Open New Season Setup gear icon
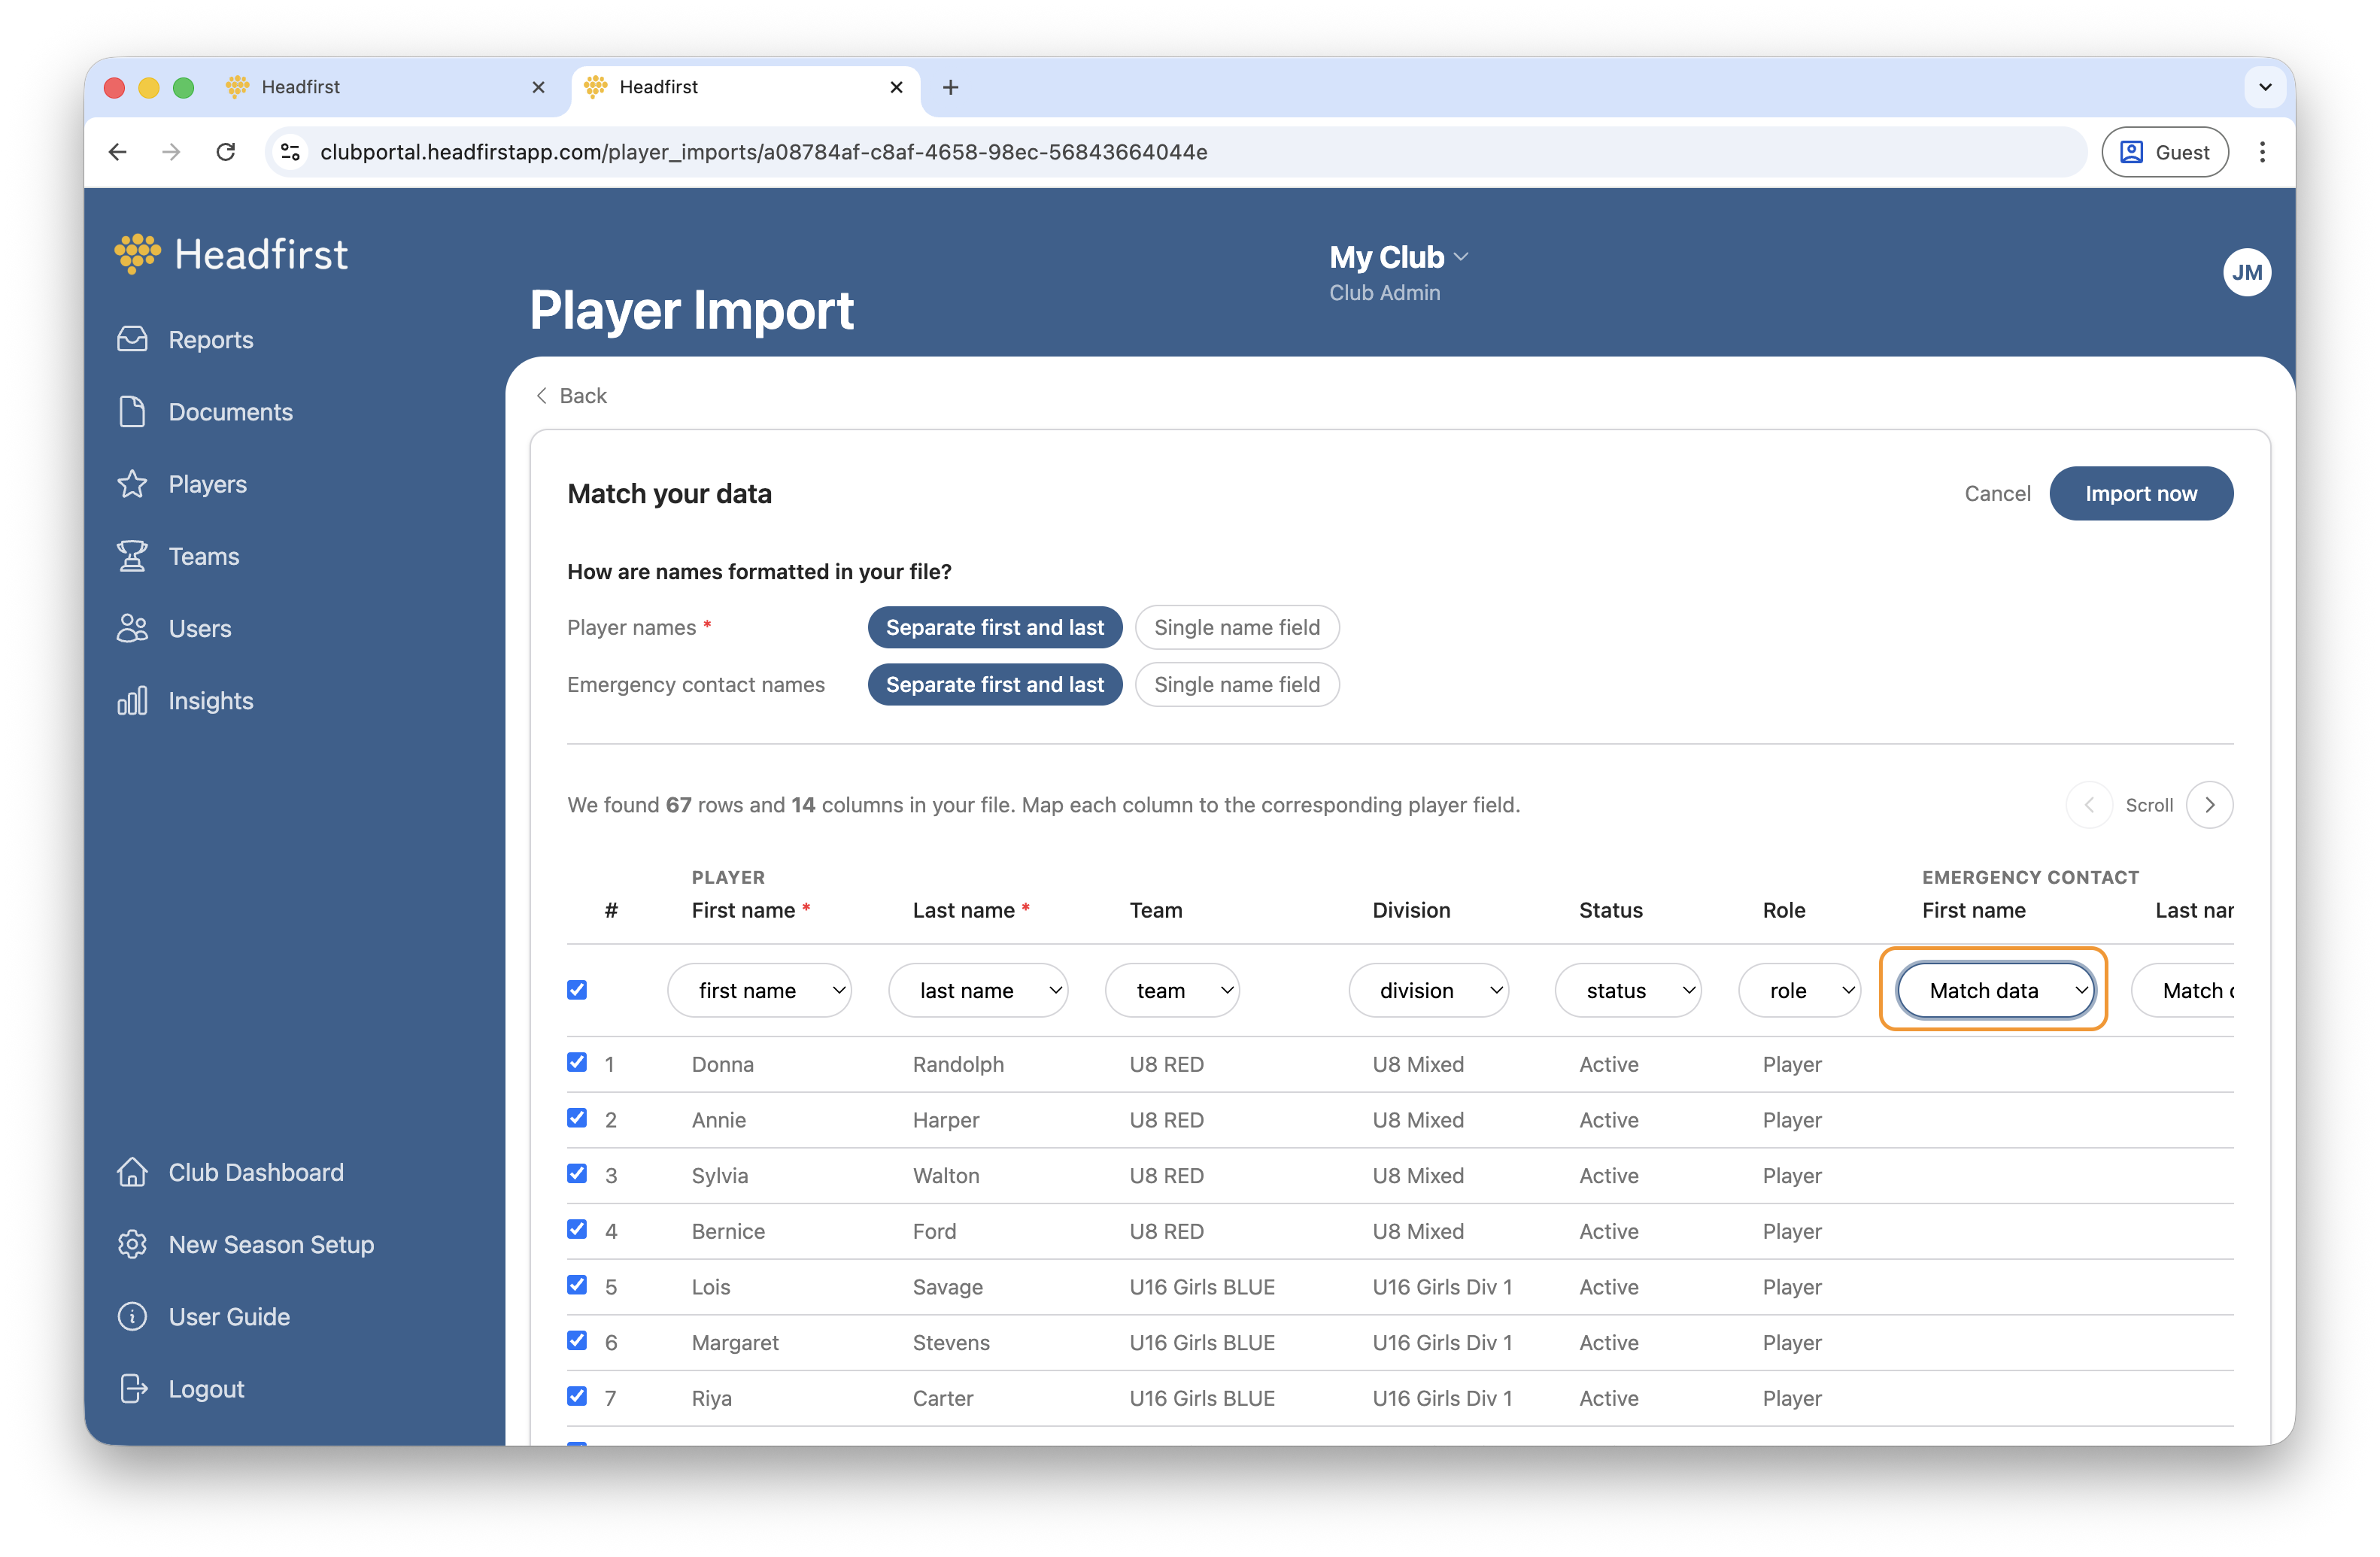Image resolution: width=2380 pixels, height=1557 pixels. [132, 1244]
